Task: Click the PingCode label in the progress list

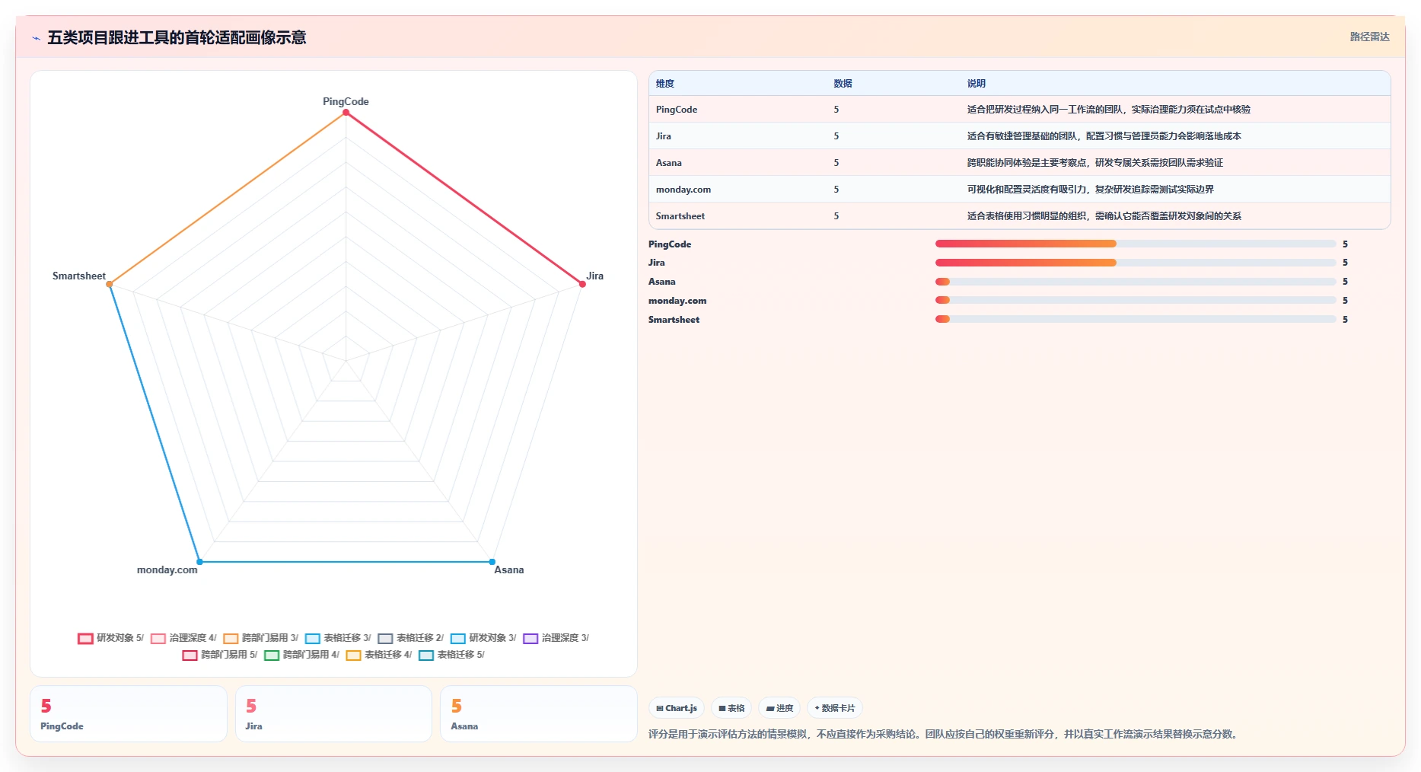Action: pos(670,244)
